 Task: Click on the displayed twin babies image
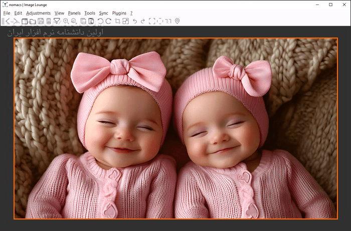click(175, 128)
